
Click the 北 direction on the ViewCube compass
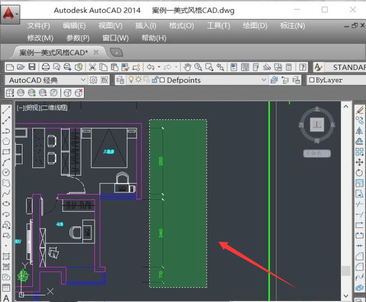317,109
